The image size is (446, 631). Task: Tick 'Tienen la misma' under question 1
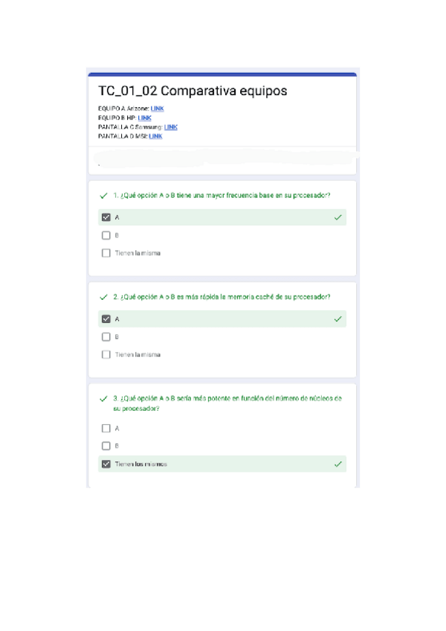click(106, 253)
